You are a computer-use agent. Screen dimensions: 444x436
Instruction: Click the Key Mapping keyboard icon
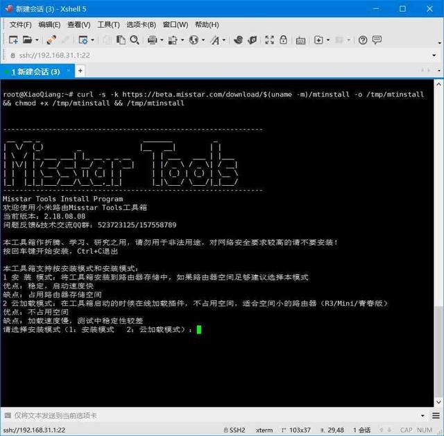point(300,40)
